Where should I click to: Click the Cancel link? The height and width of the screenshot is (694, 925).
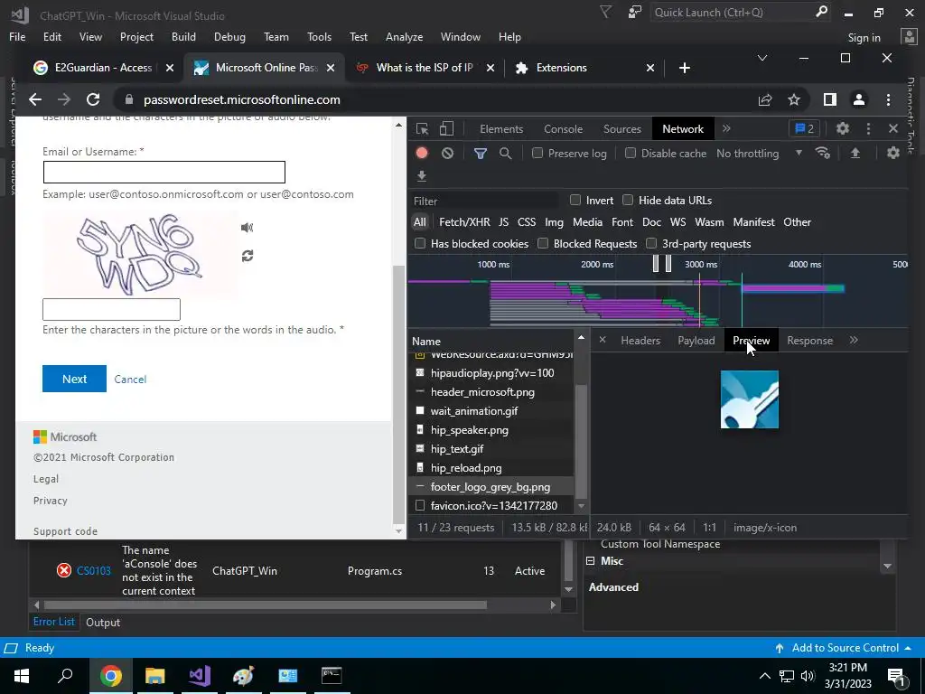[x=130, y=380]
